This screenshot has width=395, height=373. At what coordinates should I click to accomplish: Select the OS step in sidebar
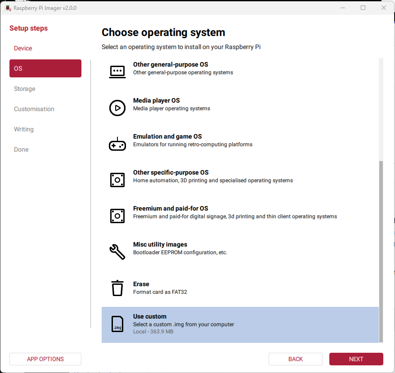coord(45,68)
